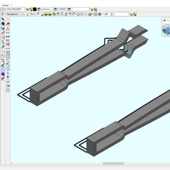Screen dimensions: 170x170
Task: Toggle the checkered grid icon
Action: [x=95, y=14]
